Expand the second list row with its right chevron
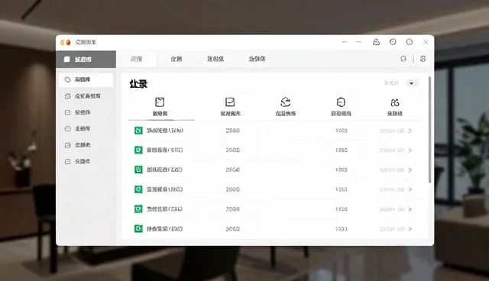This screenshot has width=489, height=281. tap(410, 150)
